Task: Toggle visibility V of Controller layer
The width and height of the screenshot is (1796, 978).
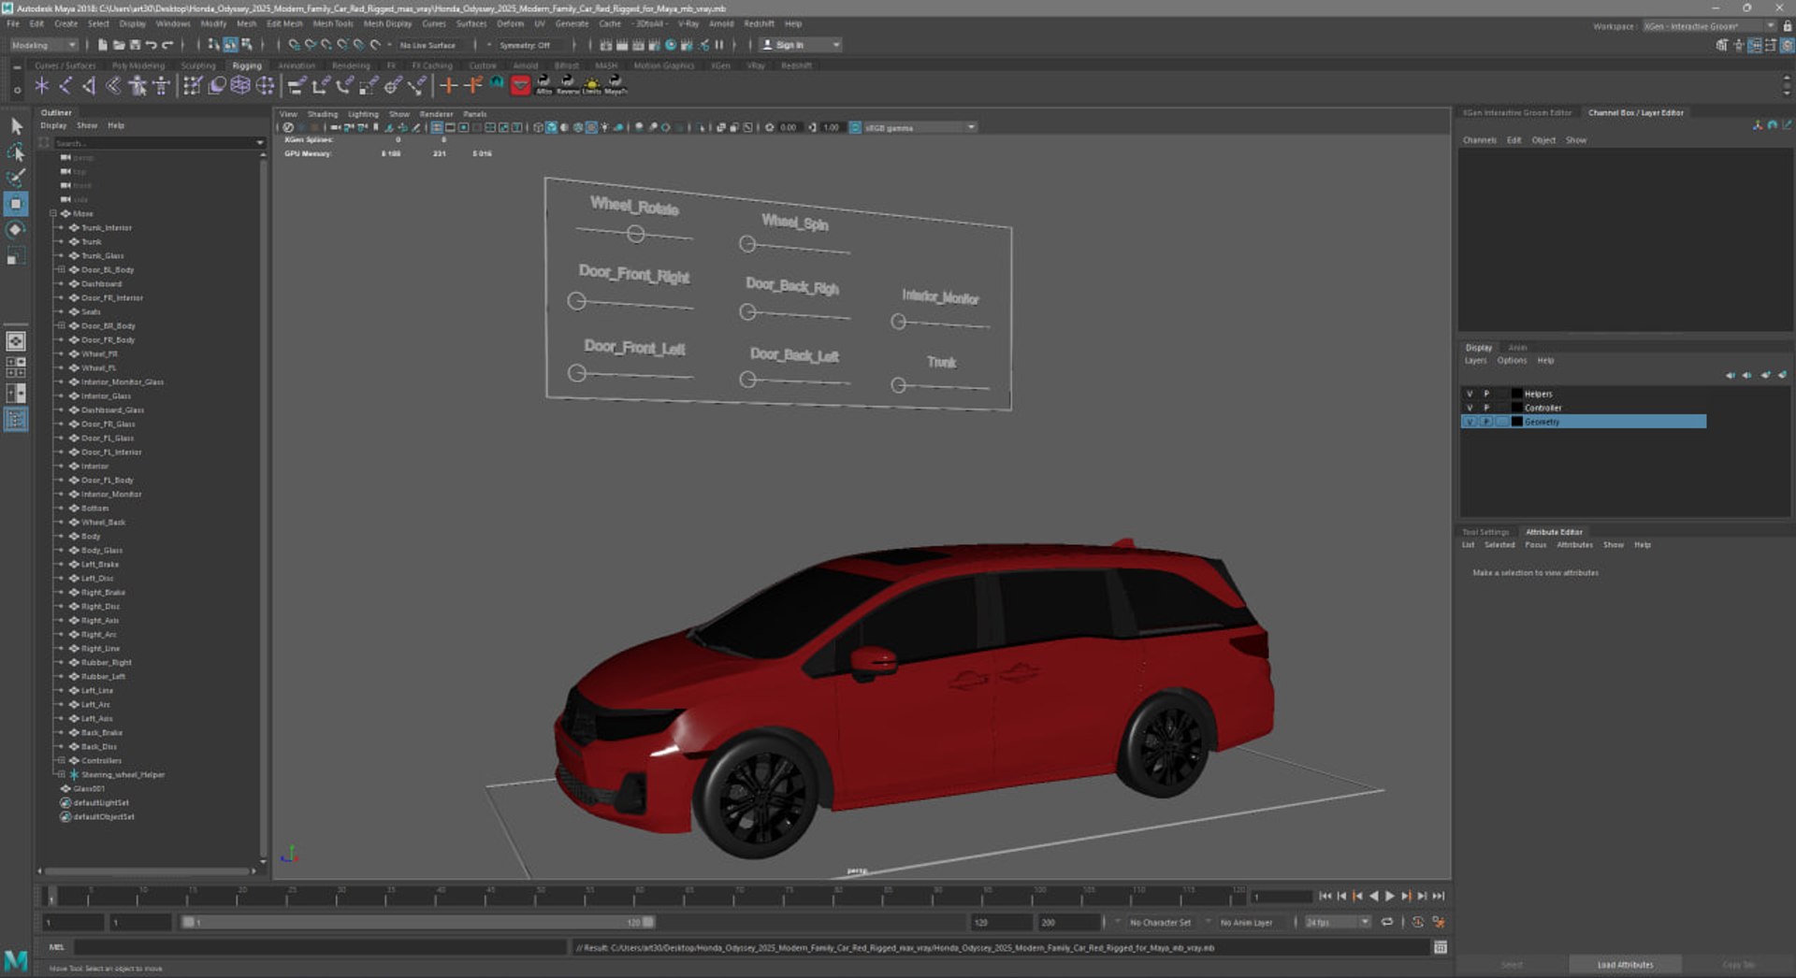Action: click(x=1470, y=408)
